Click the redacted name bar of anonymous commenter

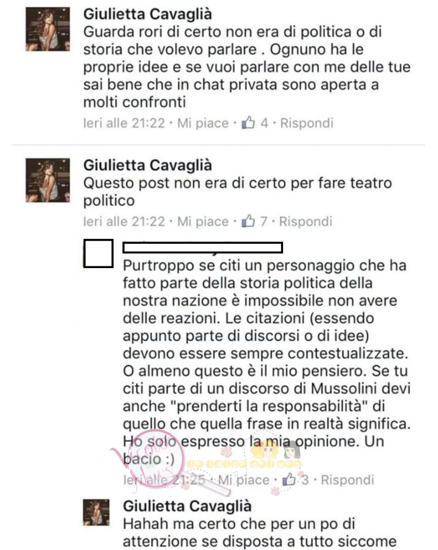point(203,247)
